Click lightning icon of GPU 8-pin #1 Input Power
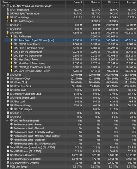Screen dimensions: 137x169 (x=11, y=56)
